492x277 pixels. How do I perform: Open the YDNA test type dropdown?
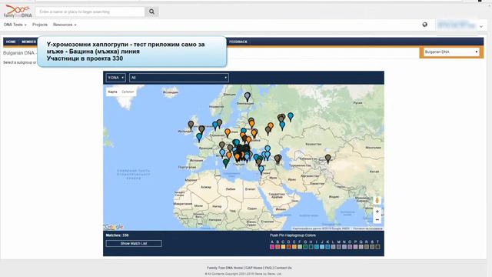pyautogui.click(x=115, y=78)
